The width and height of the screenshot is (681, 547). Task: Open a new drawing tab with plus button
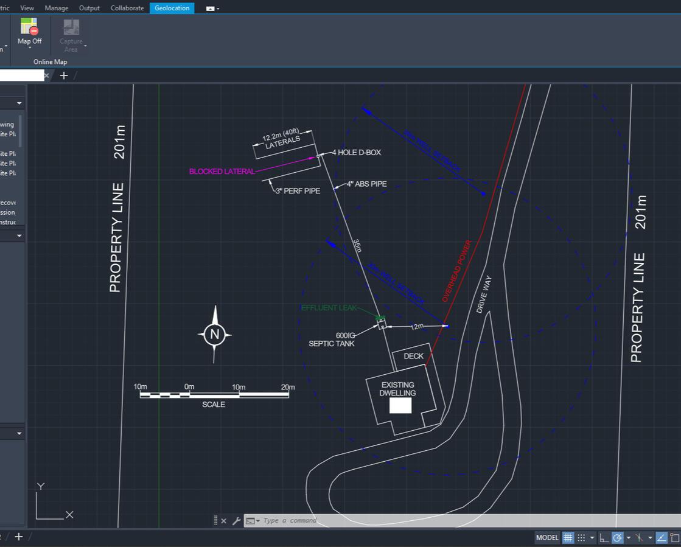pos(64,75)
